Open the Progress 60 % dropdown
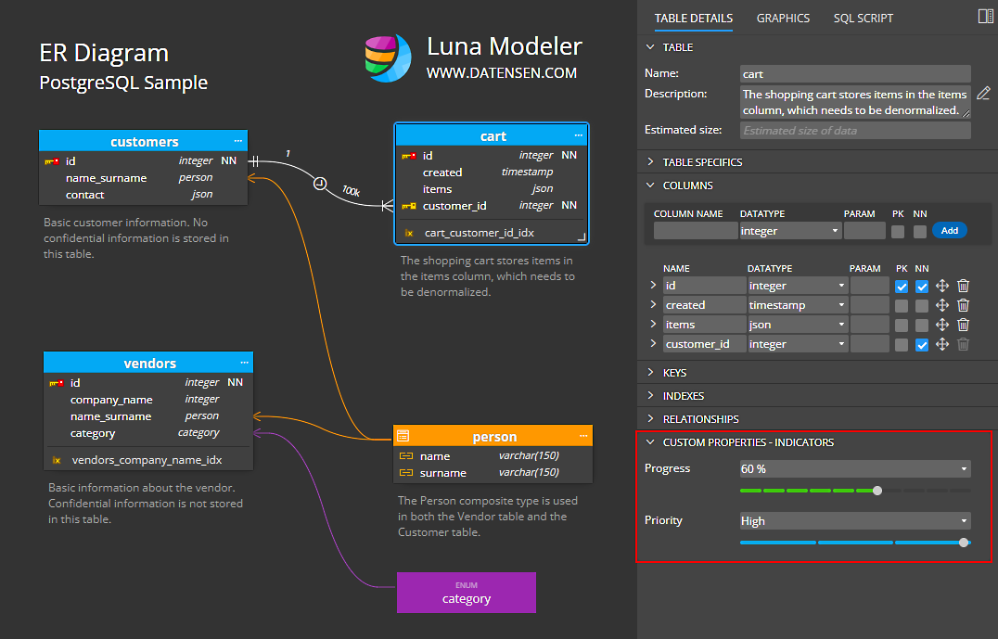The width and height of the screenshot is (998, 639). coord(854,469)
